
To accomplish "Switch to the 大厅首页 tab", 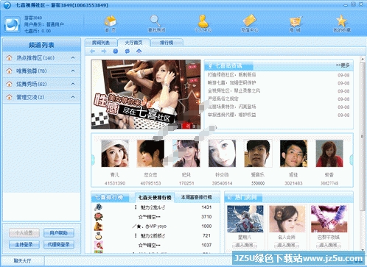I will [133, 43].
